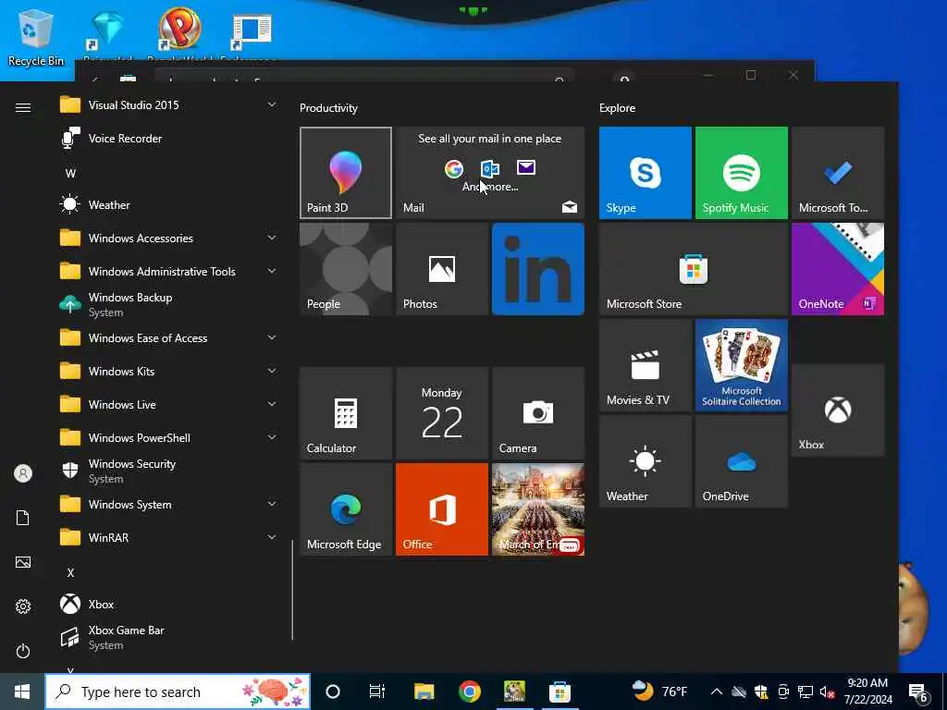Viewport: 947px width, 710px height.
Task: Open the Microsoft Store tile
Action: 694,269
